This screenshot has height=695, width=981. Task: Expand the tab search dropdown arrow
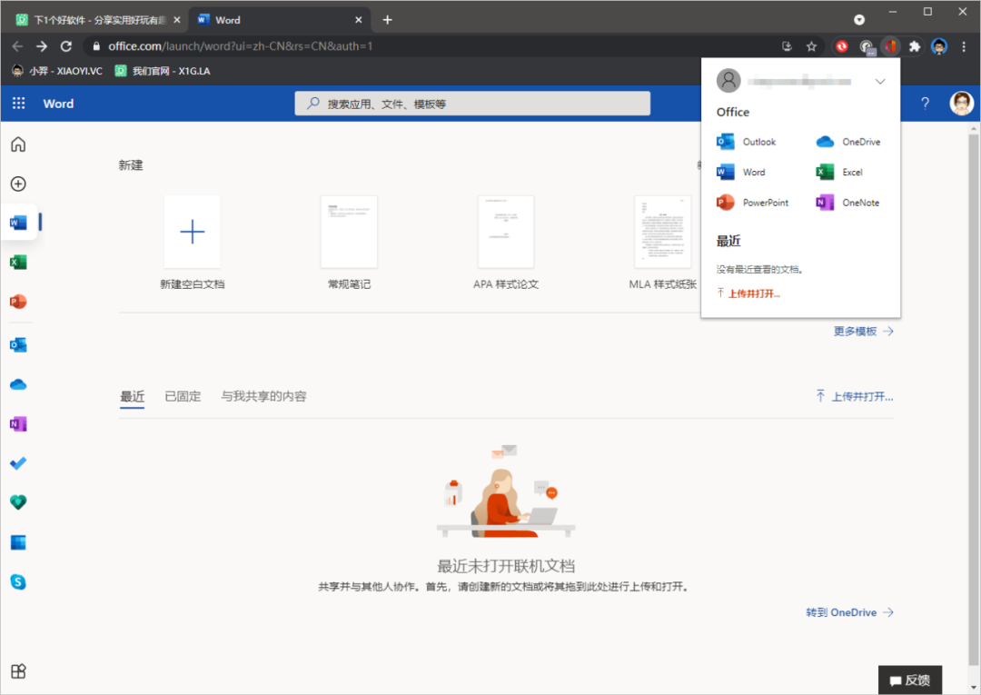[859, 19]
